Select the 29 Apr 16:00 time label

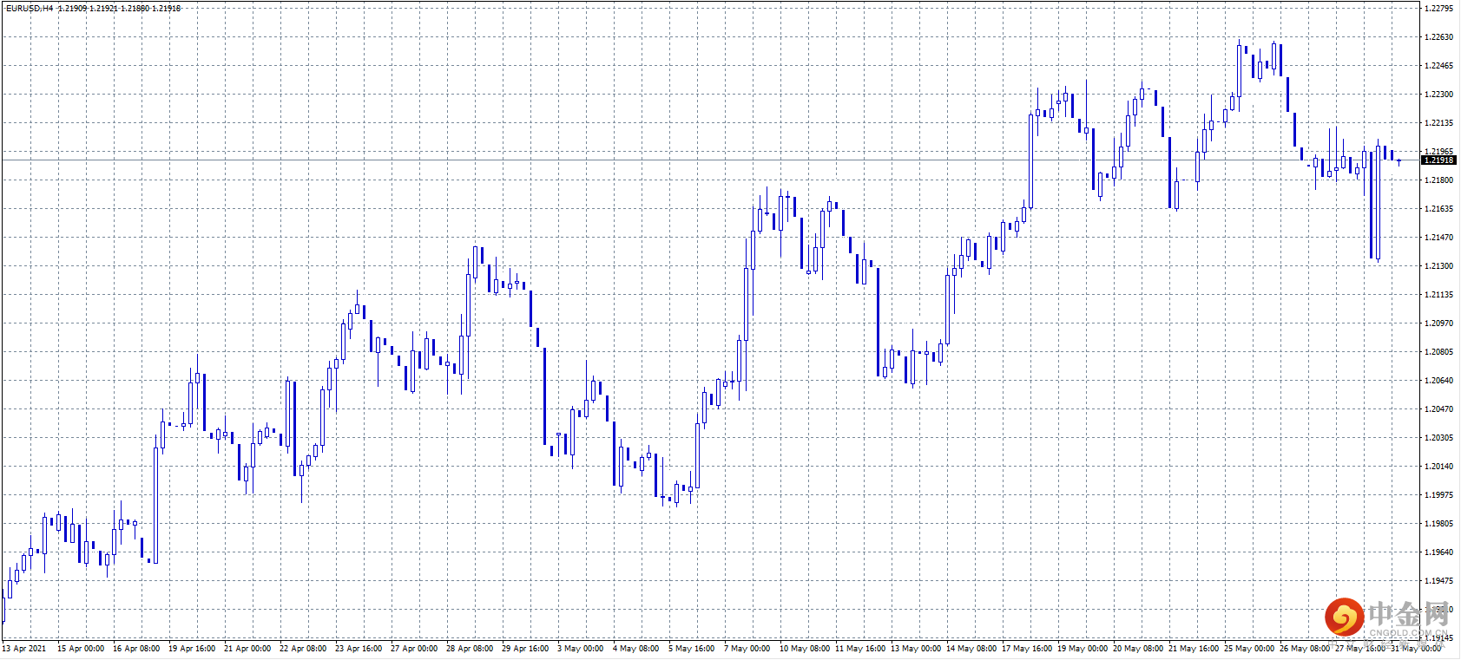pos(525,649)
